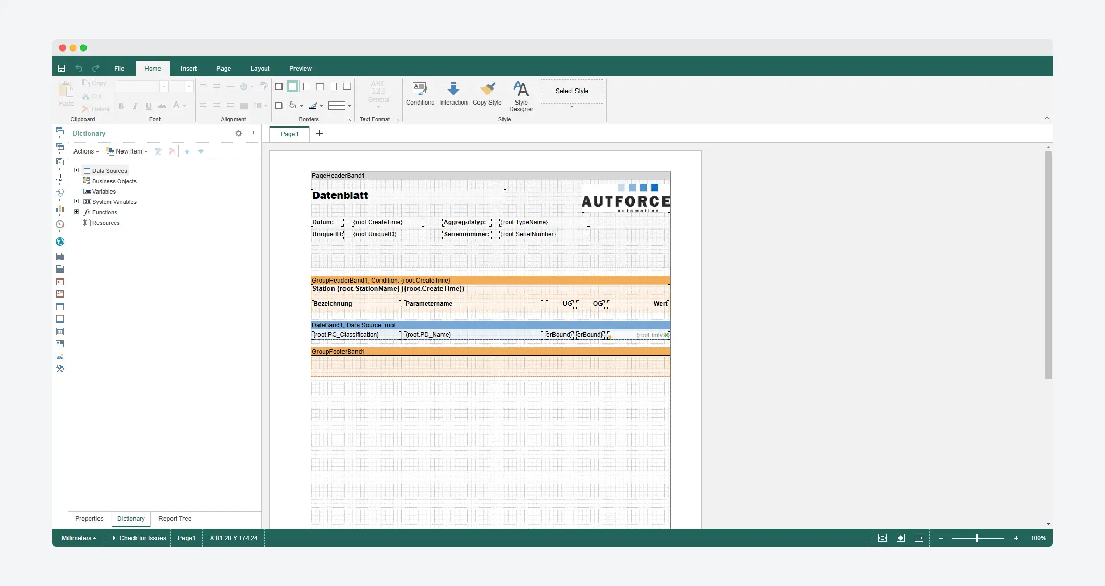1105x586 pixels.
Task: Expand the Data Sources tree node
Action: pos(77,170)
